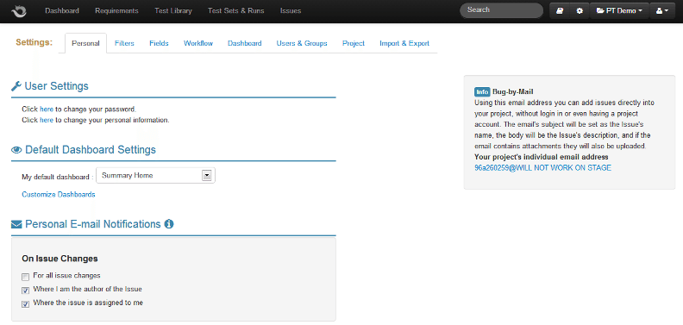Switch to the Users & Groups tab

pyautogui.click(x=302, y=43)
